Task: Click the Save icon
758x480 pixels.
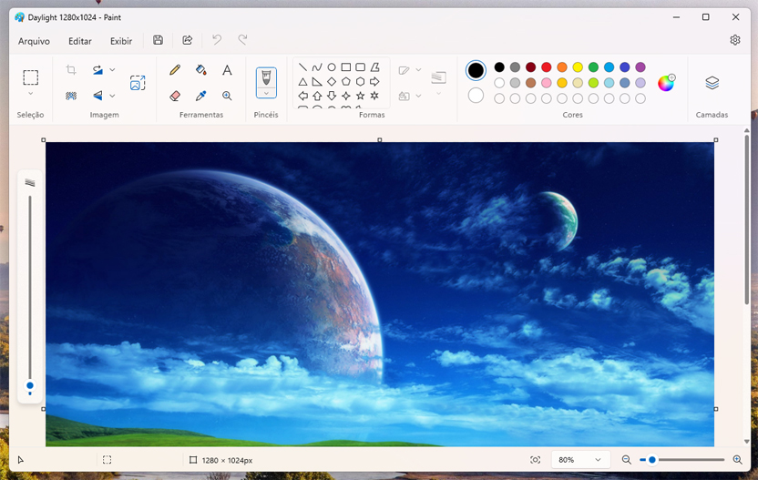Action: pyautogui.click(x=159, y=40)
